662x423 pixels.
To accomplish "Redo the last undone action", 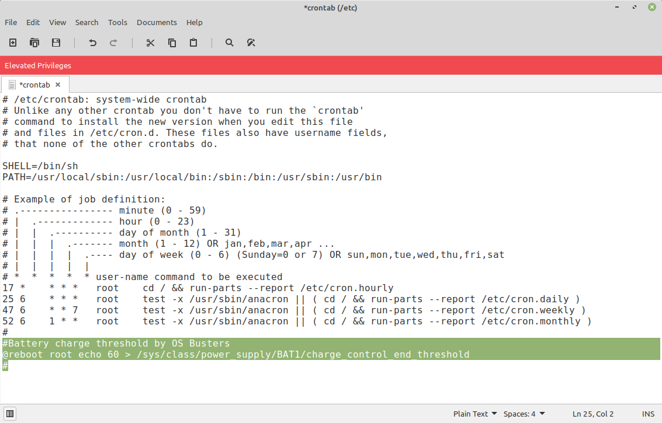I will point(113,43).
